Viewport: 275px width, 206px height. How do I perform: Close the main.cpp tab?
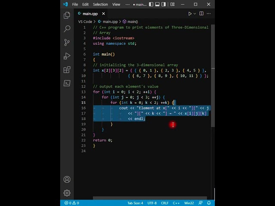(104, 14)
